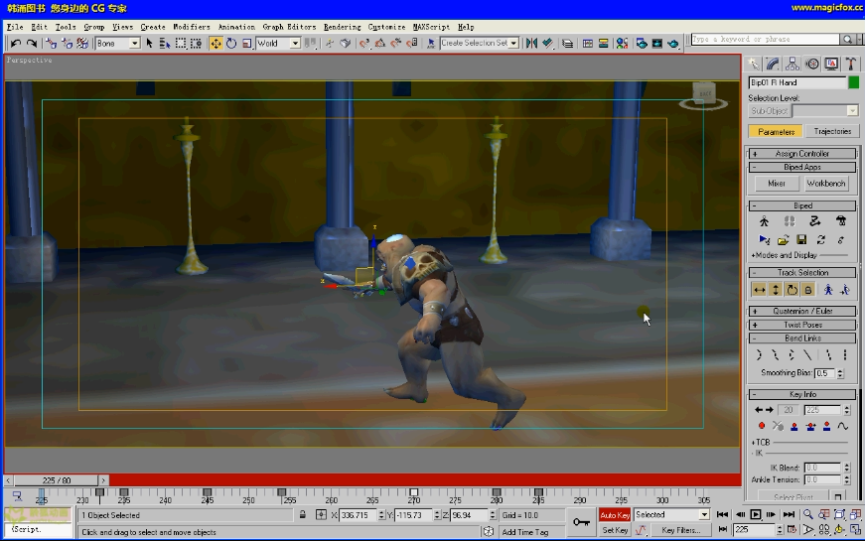
Task: Click Biped Load File folder icon
Action: coord(783,240)
